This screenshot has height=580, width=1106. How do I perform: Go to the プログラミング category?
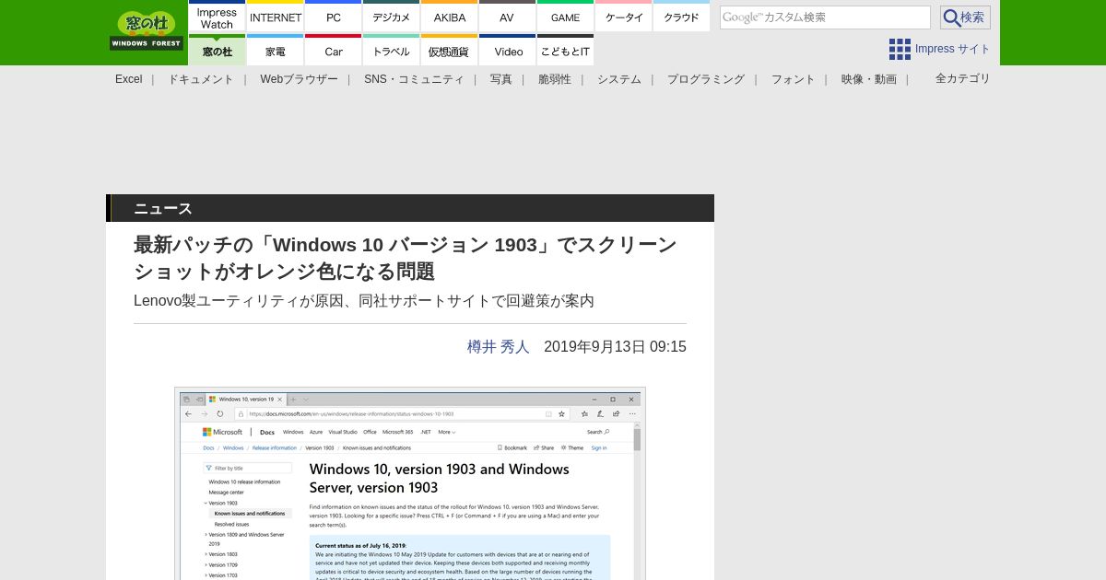[706, 79]
